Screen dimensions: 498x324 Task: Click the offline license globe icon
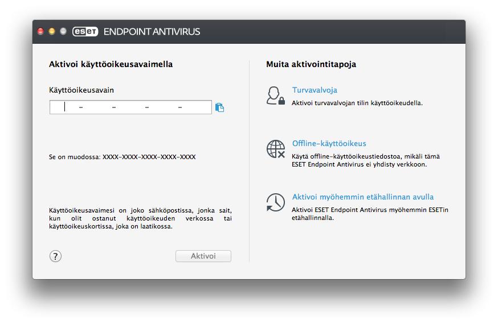tap(275, 149)
